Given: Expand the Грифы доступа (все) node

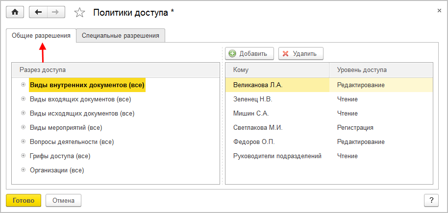Looking at the screenshot, I should coord(23,156).
